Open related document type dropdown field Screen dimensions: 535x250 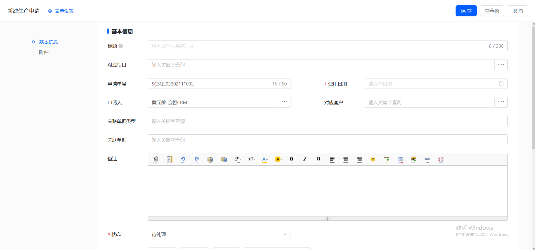pyautogui.click(x=327, y=121)
